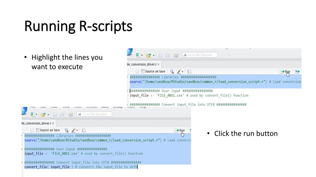
Task: Click find/replace magnifier icon, lower screenshot
Action: [67, 130]
